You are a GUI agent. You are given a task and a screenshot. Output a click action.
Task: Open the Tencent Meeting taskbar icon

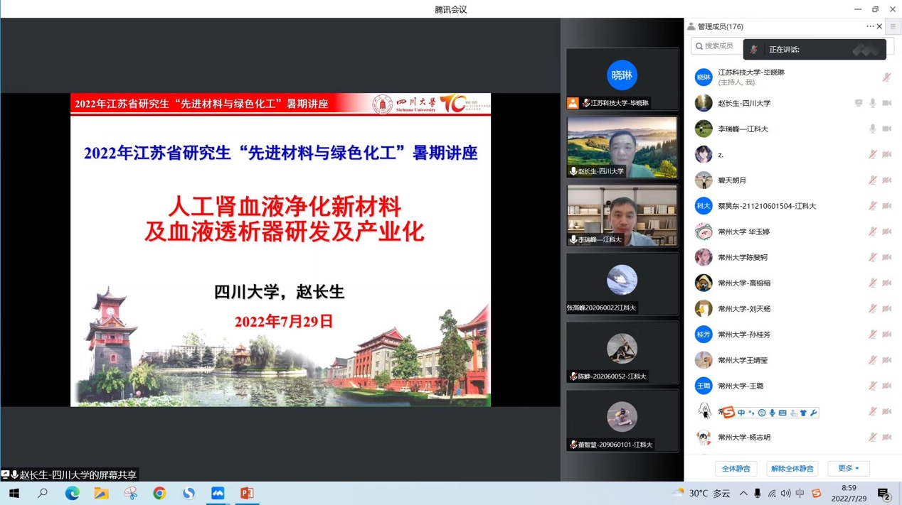tap(218, 493)
